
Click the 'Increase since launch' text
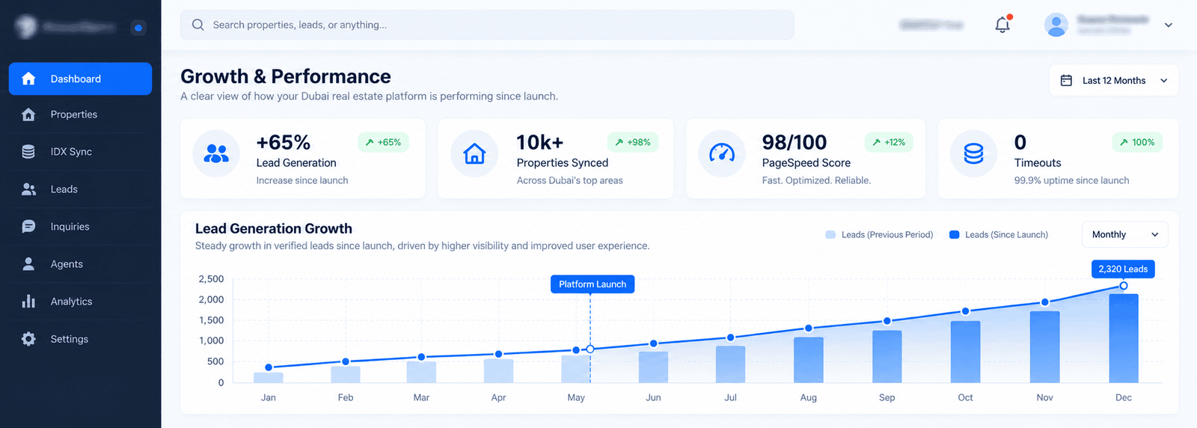302,180
